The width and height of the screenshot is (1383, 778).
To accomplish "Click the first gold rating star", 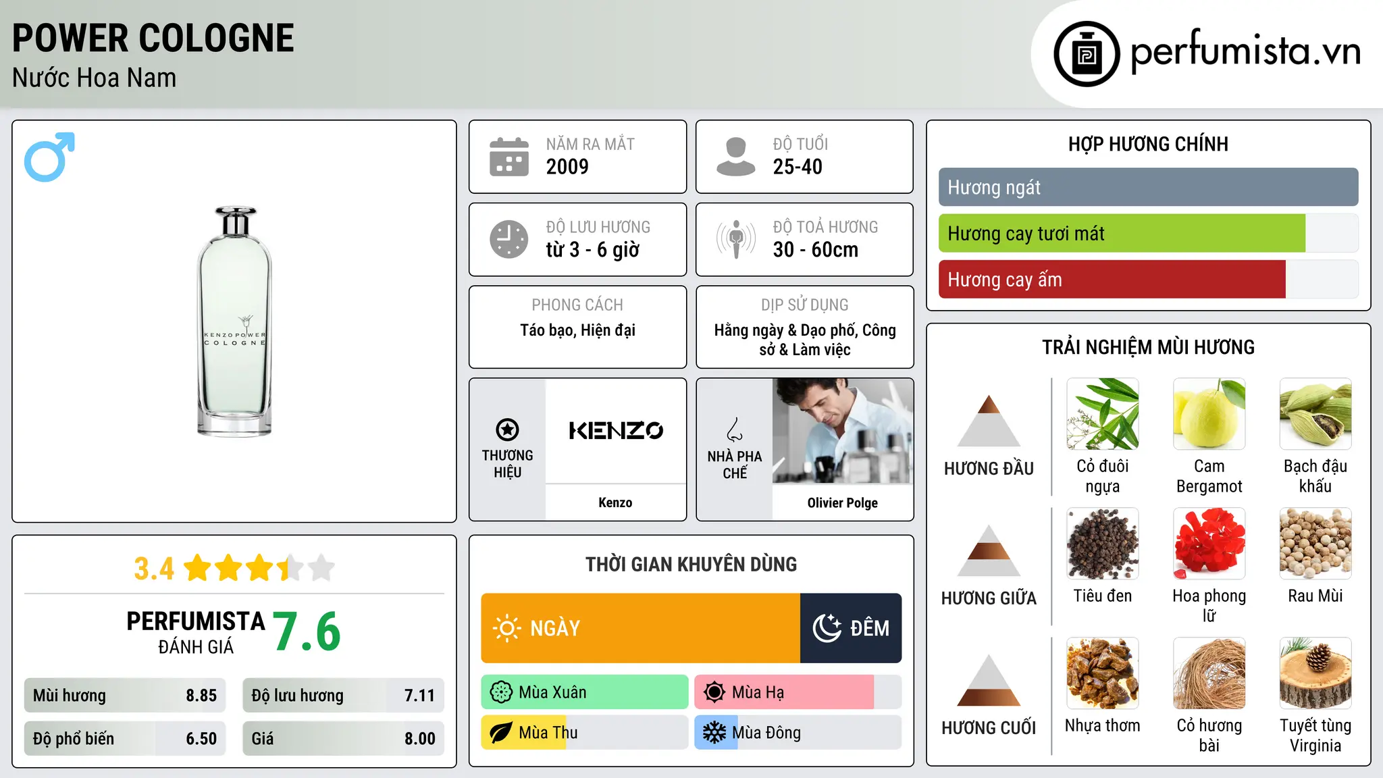I will [x=198, y=568].
